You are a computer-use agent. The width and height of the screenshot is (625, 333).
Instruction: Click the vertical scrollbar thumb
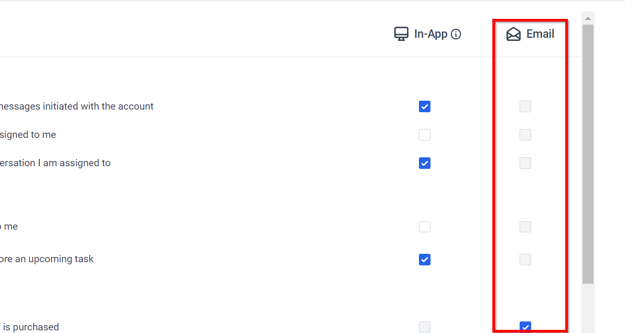click(x=588, y=154)
